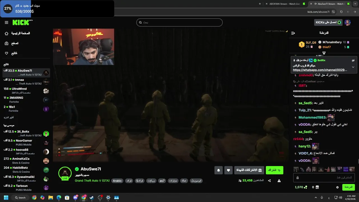Viewport: 359px width, 202px height.
Task: Open the tab search dropdown
Action: [355, 4]
